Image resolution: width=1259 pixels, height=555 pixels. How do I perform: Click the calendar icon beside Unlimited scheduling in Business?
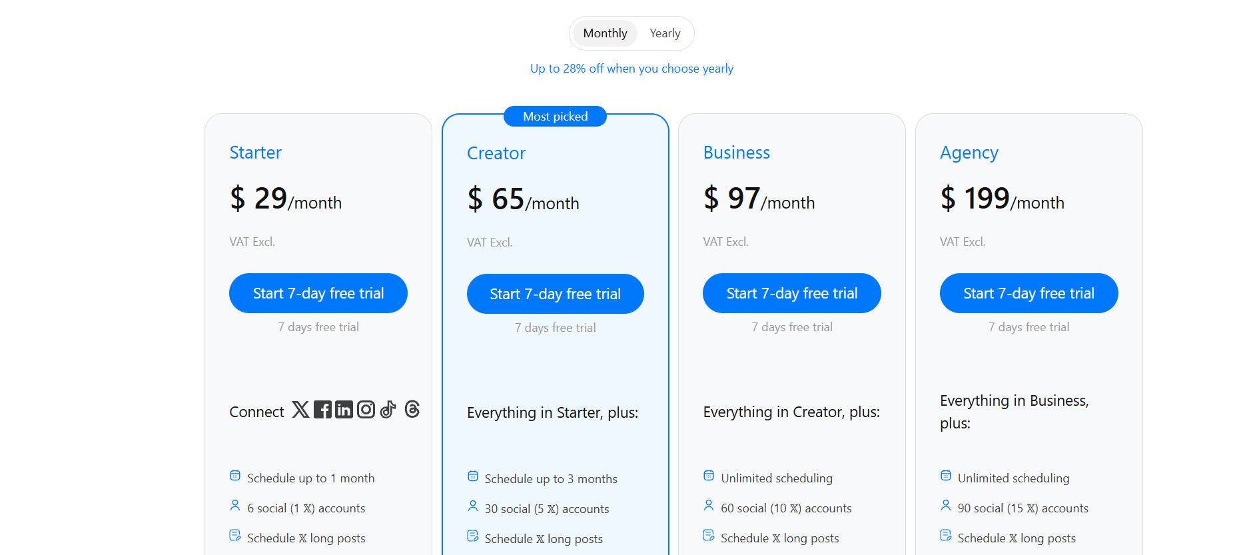pyautogui.click(x=708, y=475)
